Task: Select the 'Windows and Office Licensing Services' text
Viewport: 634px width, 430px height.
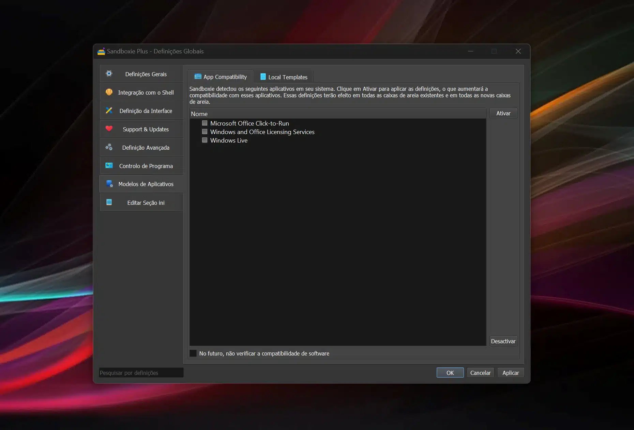Action: click(x=262, y=132)
